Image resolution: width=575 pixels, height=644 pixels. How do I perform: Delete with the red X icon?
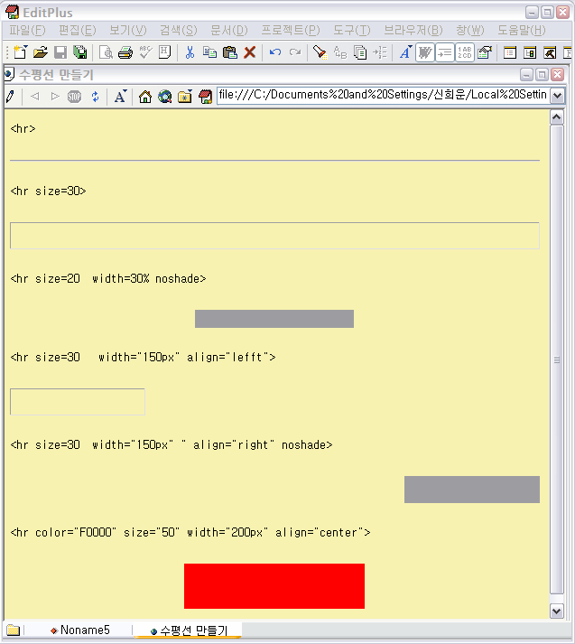click(249, 52)
